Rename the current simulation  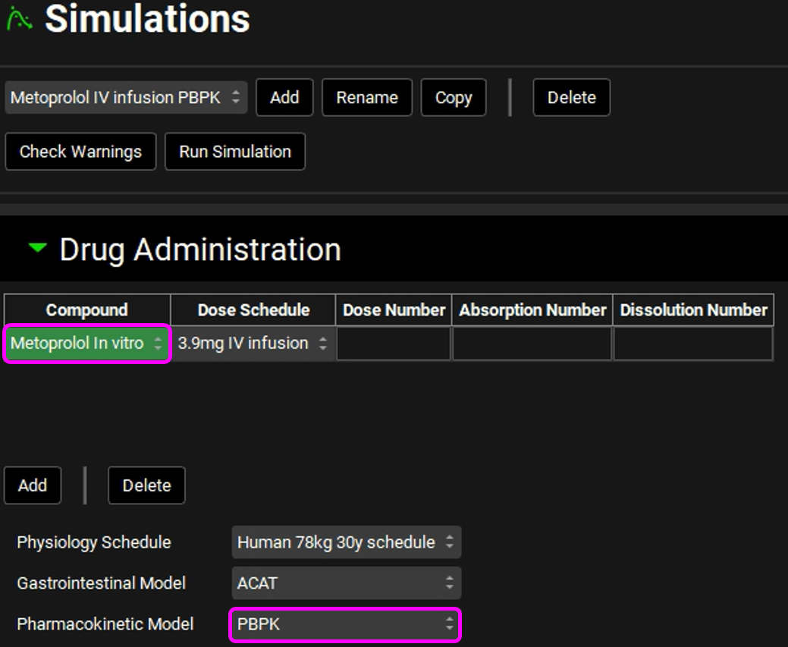(x=367, y=98)
